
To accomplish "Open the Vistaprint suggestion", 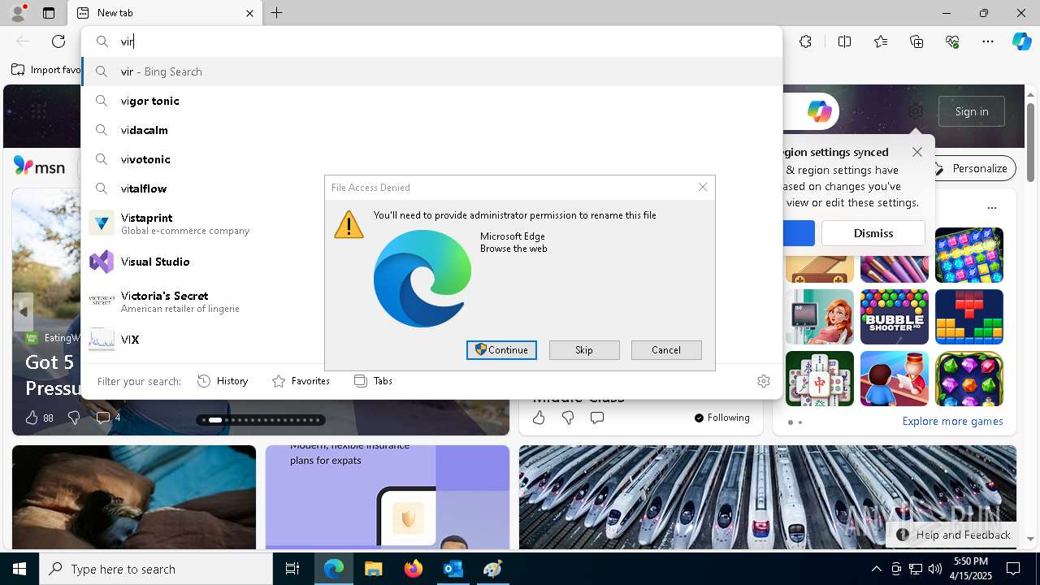I will (203, 223).
